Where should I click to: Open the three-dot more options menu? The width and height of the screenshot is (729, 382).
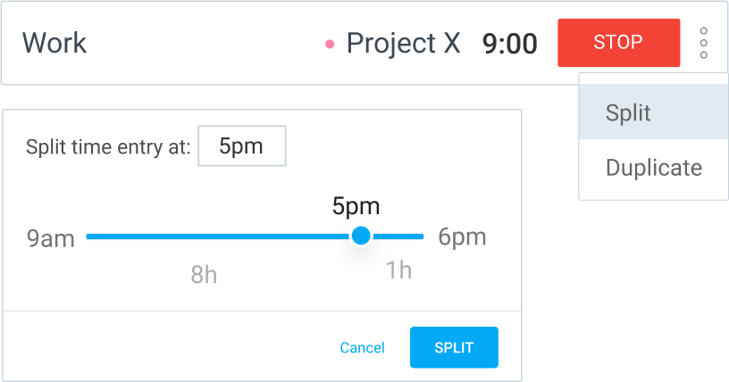tap(704, 43)
